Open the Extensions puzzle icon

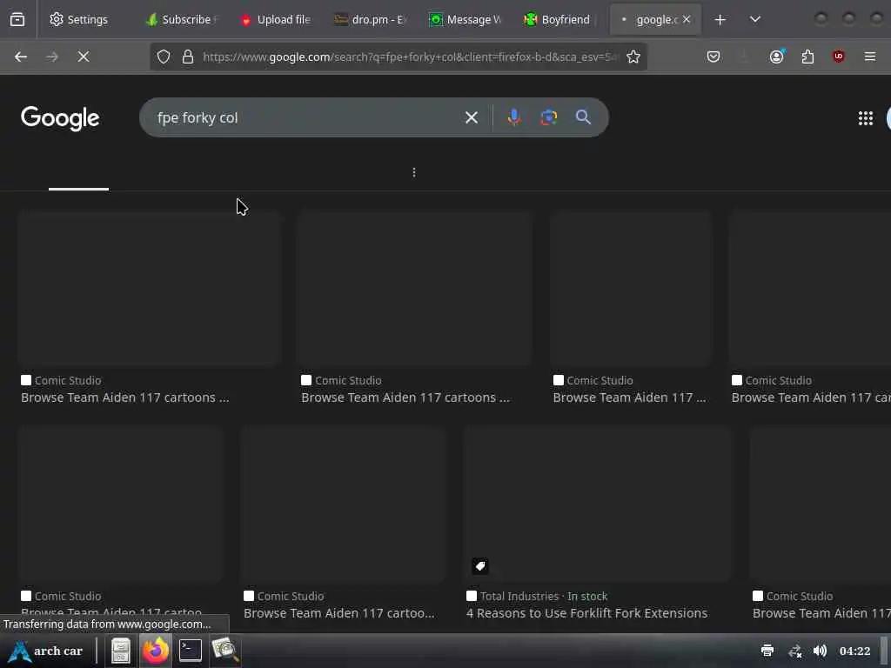(807, 57)
